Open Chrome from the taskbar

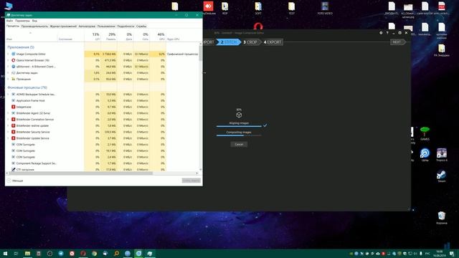[94, 253]
